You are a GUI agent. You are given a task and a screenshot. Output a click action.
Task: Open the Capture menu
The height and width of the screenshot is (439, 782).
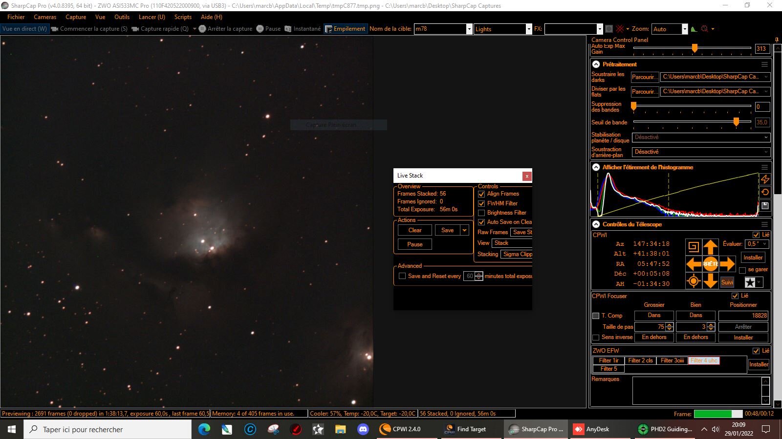[x=76, y=17]
